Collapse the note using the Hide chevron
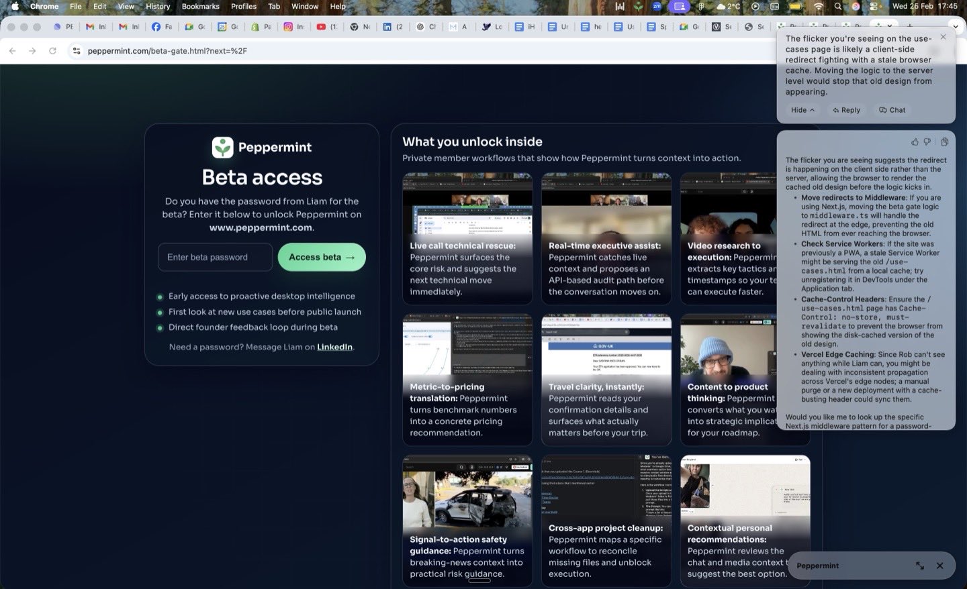The height and width of the screenshot is (589, 967). point(801,110)
